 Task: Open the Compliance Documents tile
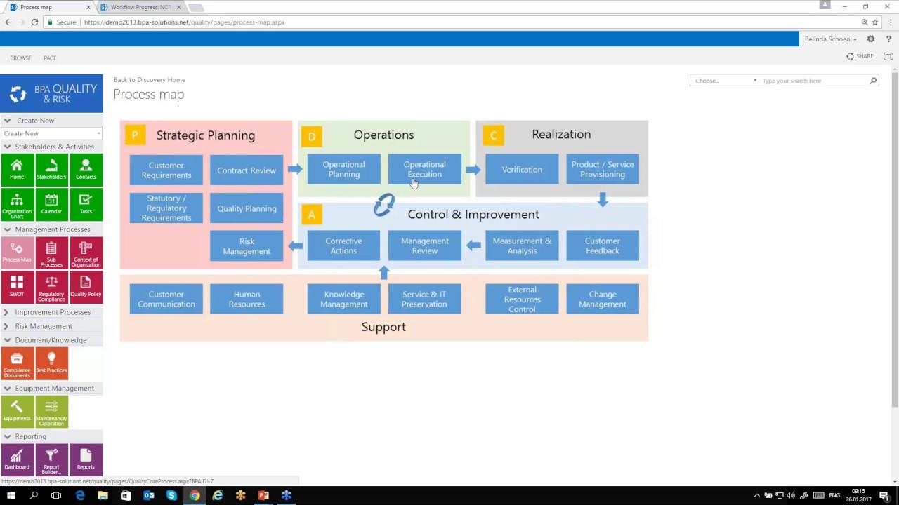17,363
